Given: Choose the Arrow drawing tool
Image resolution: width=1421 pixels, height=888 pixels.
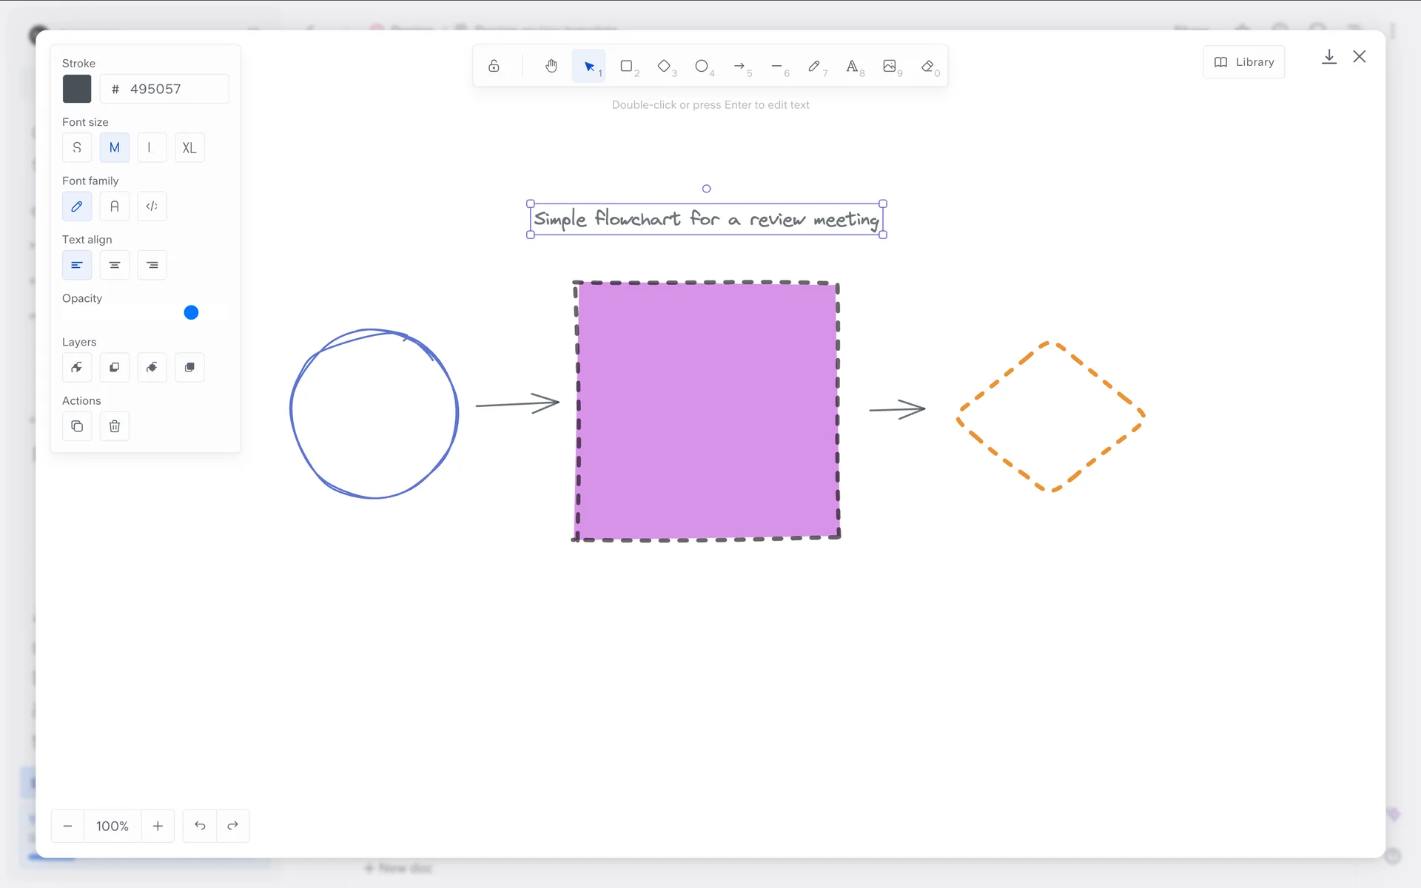Looking at the screenshot, I should coord(739,66).
